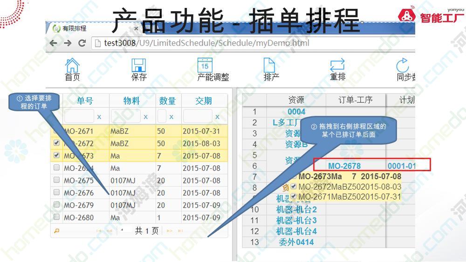Sort by the 数量 column header
Image resolution: width=466 pixels, height=262 pixels.
(167, 101)
